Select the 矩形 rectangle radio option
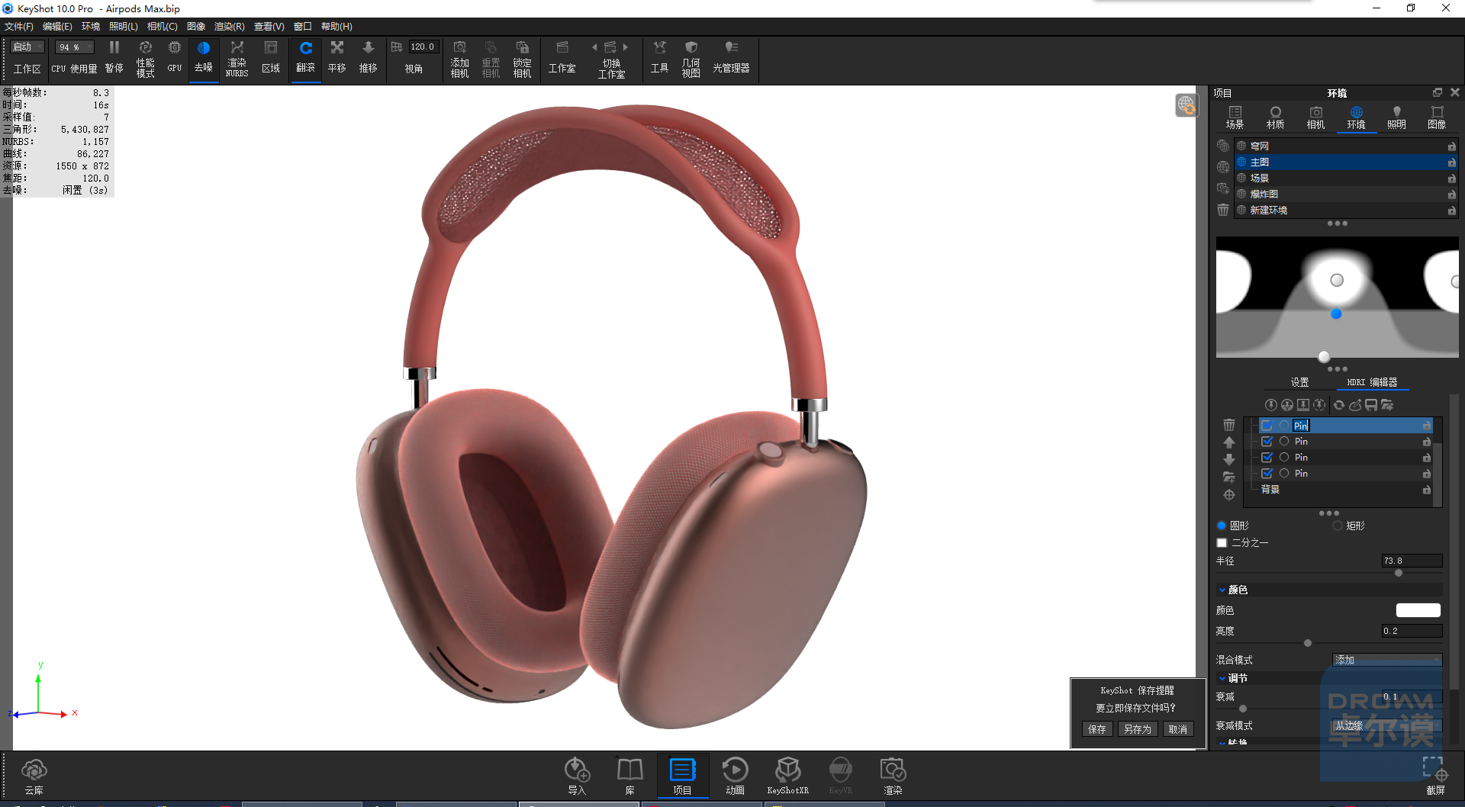The image size is (1465, 807). click(x=1337, y=526)
